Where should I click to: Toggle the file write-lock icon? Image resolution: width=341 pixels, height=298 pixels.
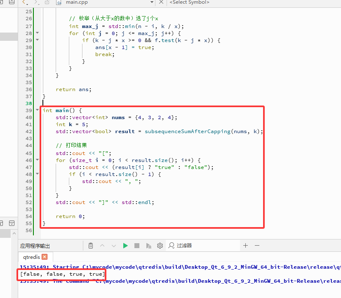(x=47, y=2)
